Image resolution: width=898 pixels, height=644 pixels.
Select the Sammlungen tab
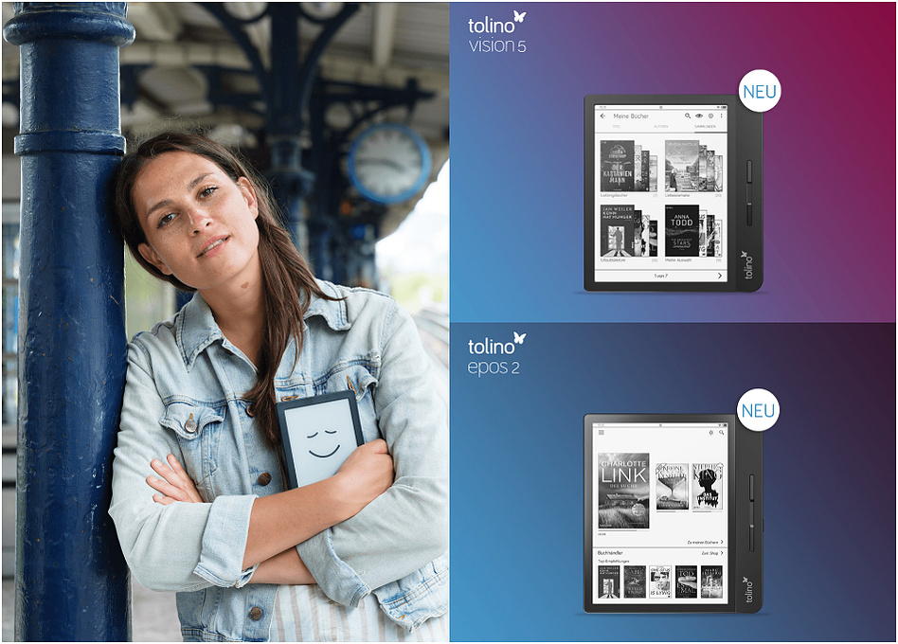coord(705,127)
